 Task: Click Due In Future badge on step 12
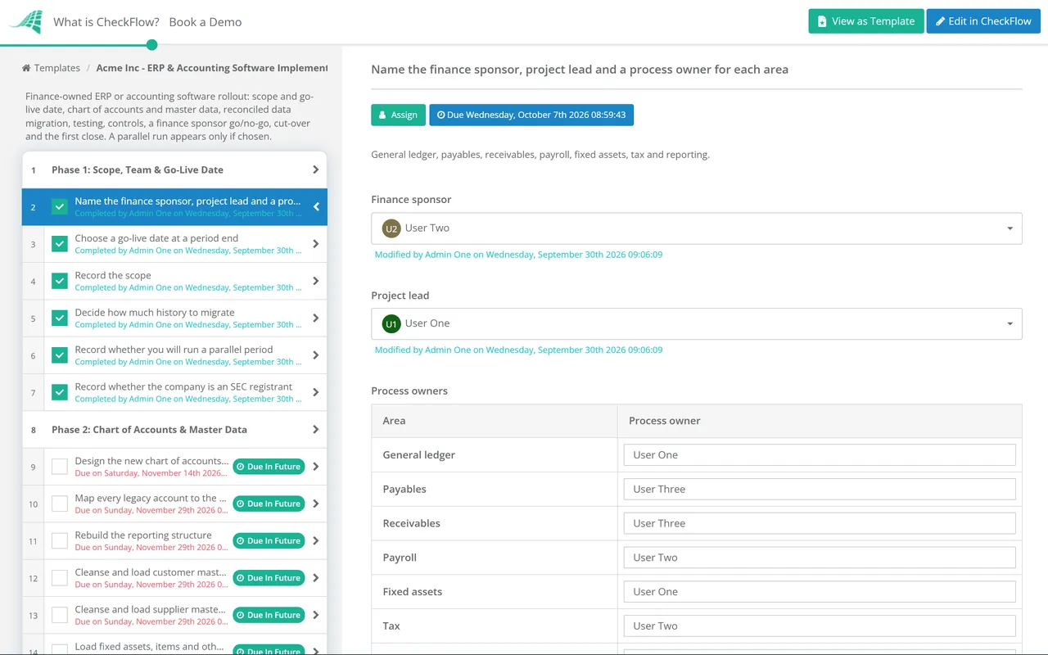(269, 578)
